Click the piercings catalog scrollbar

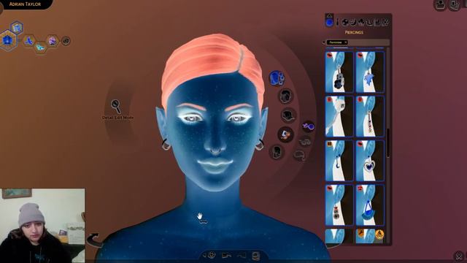click(388, 143)
